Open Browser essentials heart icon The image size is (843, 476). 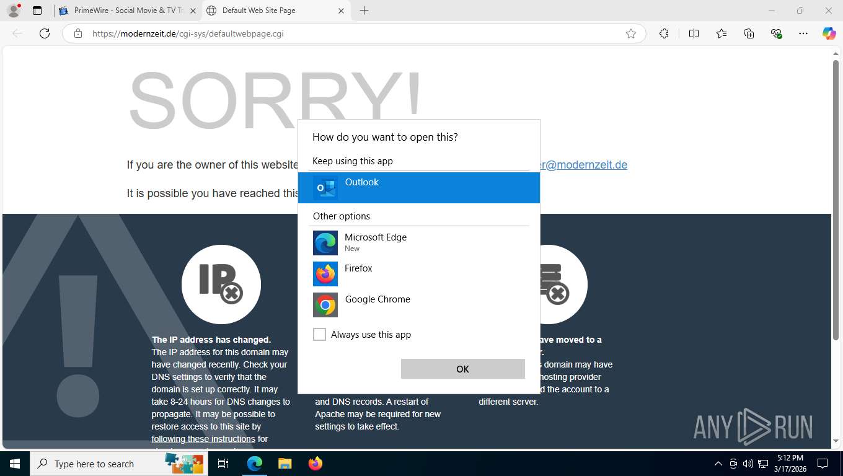(776, 33)
